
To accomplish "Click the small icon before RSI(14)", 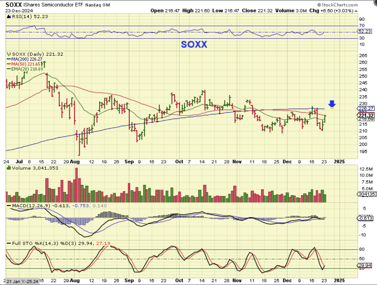I will click(9, 16).
